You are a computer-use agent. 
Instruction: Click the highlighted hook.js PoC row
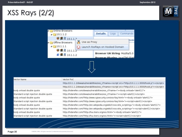[x=89, y=83]
